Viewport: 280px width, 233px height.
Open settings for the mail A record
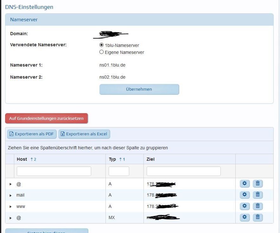[x=245, y=195]
